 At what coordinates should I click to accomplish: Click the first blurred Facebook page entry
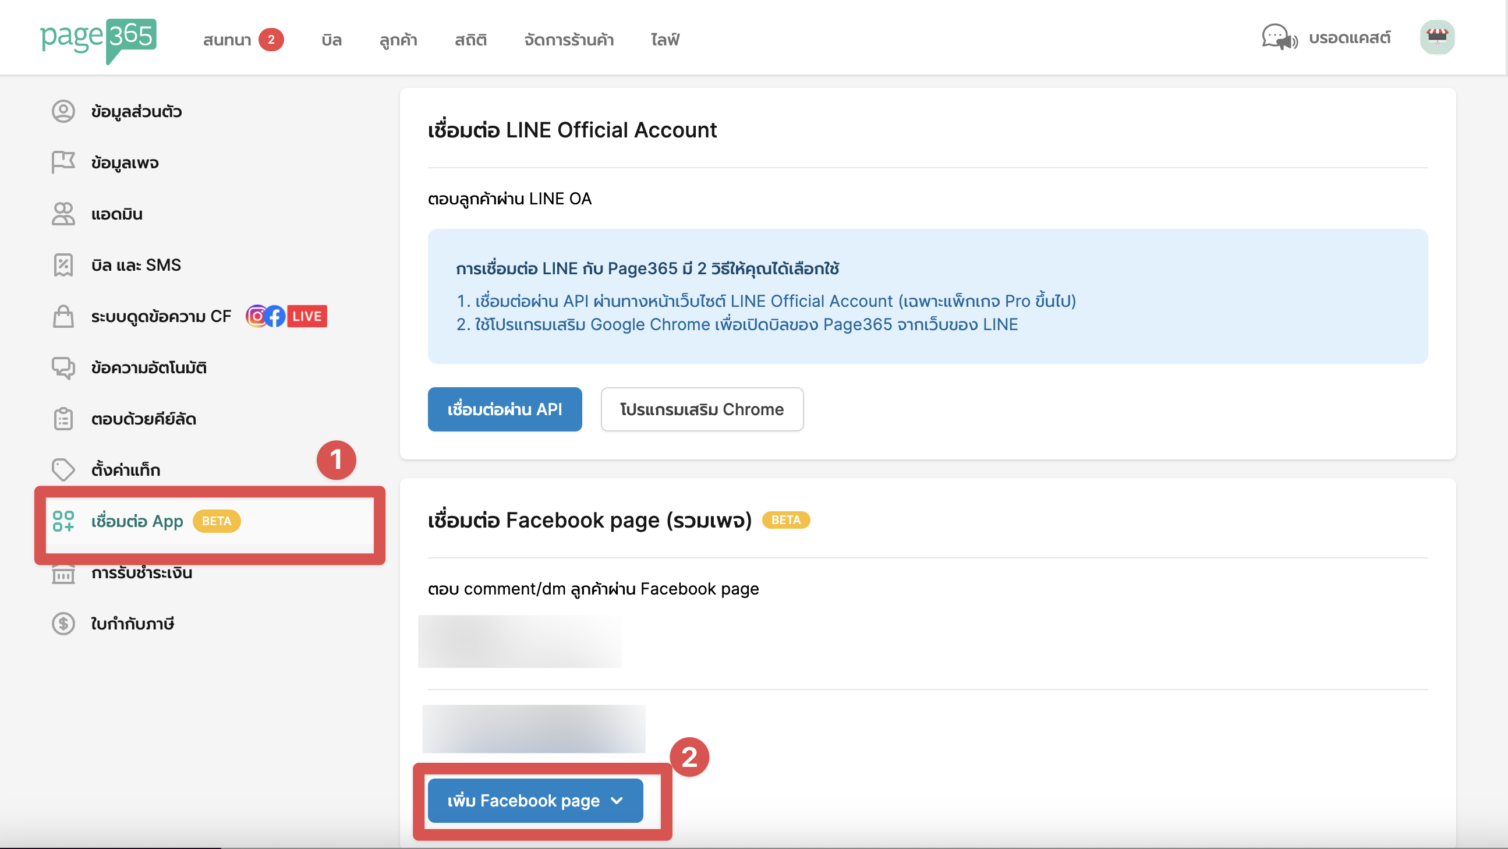pos(520,641)
